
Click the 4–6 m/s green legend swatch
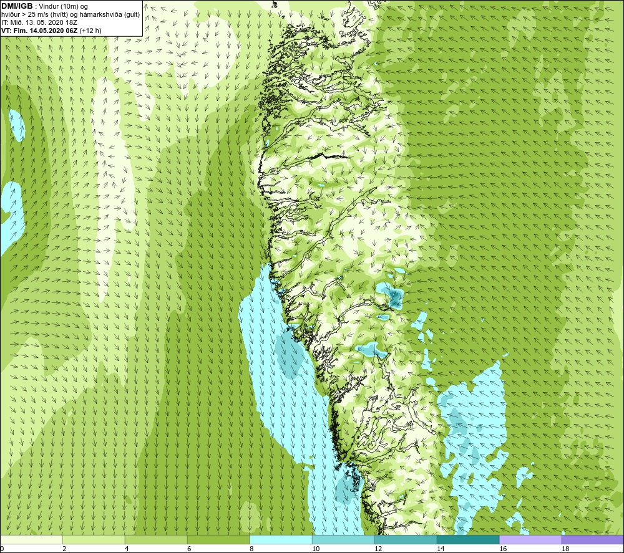pos(156,539)
